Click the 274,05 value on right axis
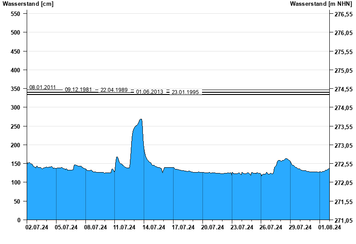Image resolution: width=356 pixels, height=244 pixels. click(343, 108)
